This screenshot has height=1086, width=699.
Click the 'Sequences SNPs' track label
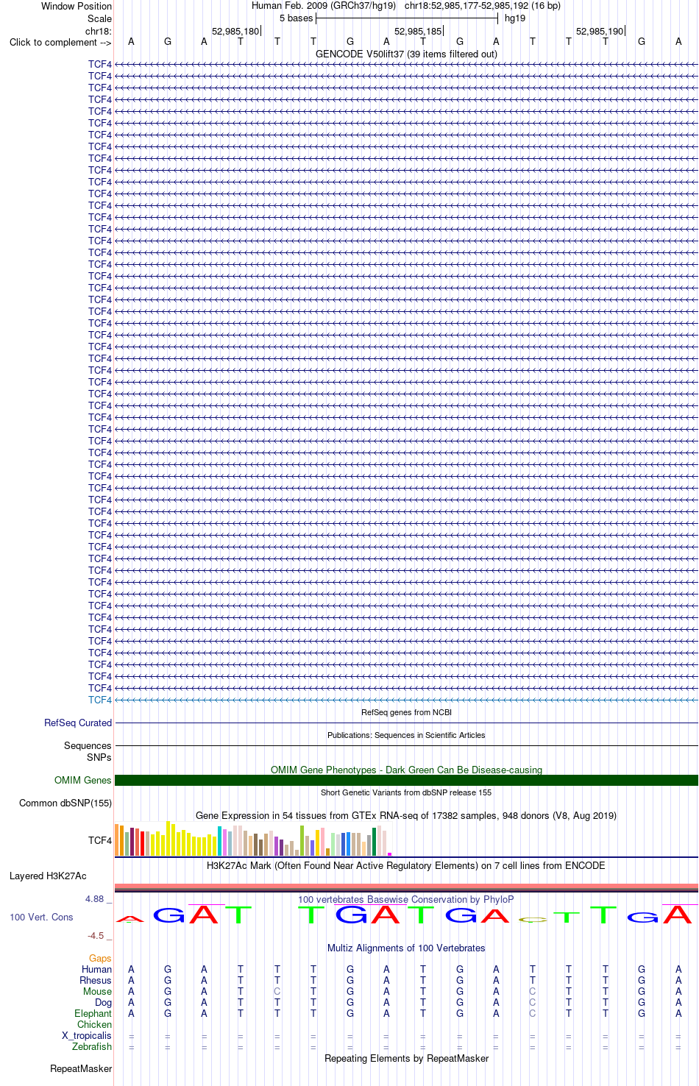(x=88, y=751)
